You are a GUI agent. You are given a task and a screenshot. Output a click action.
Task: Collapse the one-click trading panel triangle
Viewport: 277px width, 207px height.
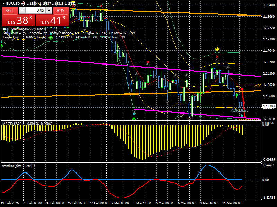point(3,3)
